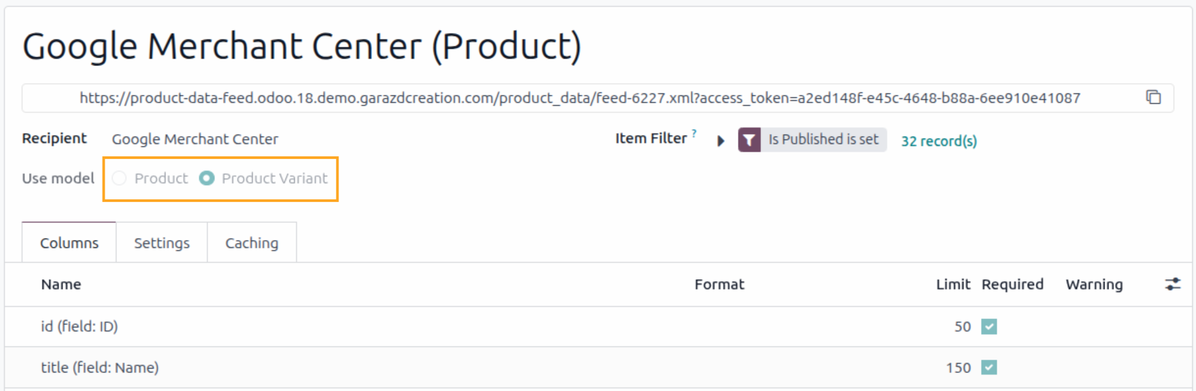Screen dimensions: 1196x391
Task: Sort by the Name column header
Action: tap(61, 284)
